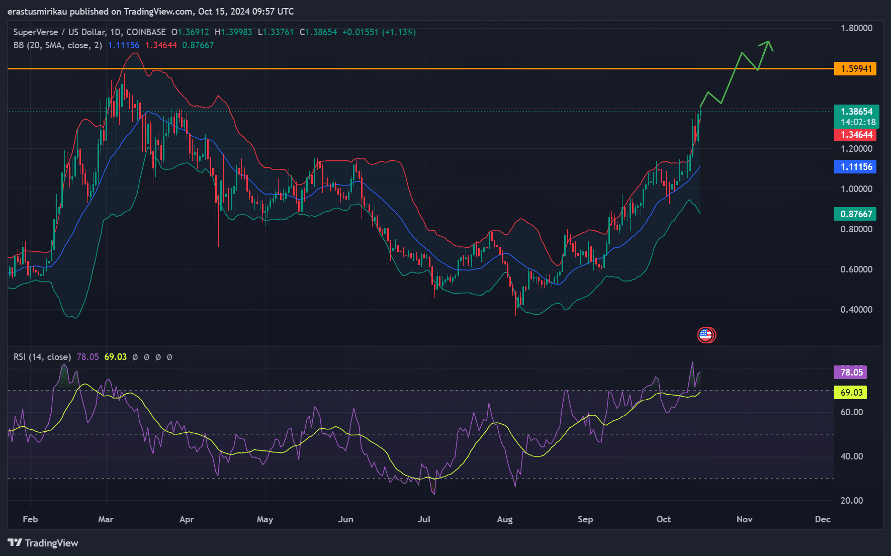Select the BB (20, SMA, close, 2) indicator legend
This screenshot has height=556, width=891.
[57, 45]
